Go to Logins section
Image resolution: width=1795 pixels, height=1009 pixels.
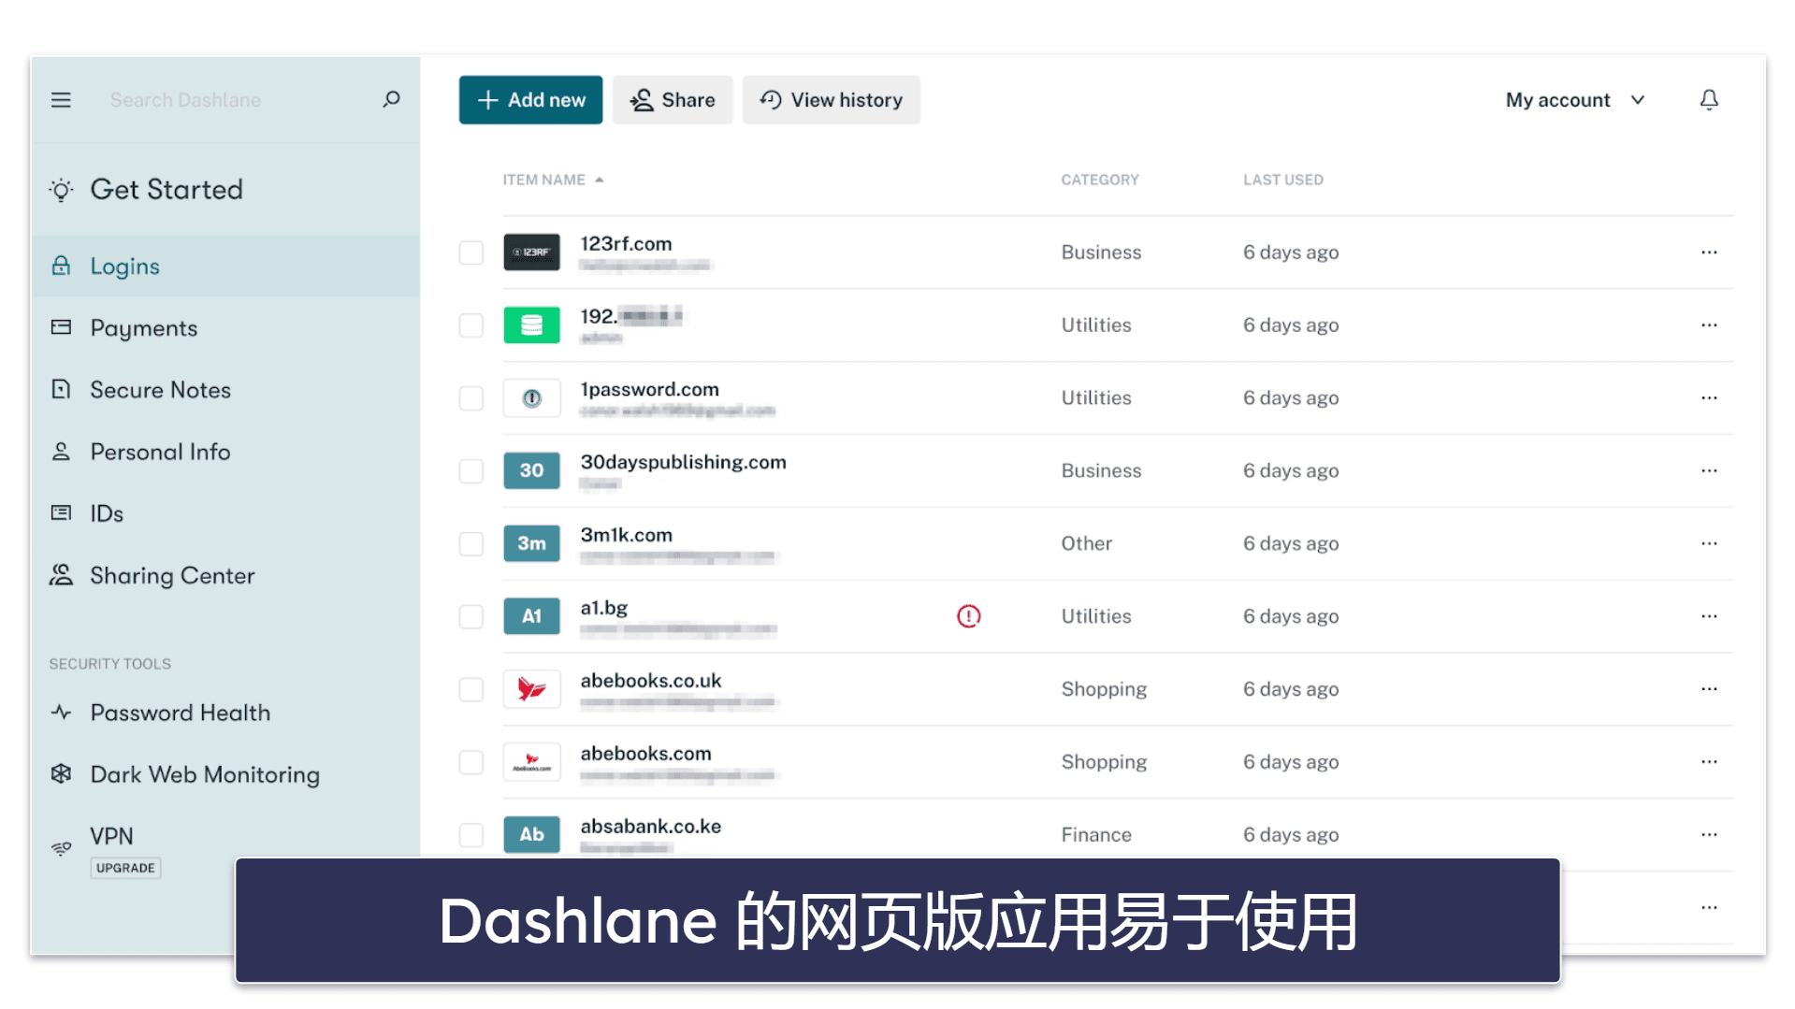[x=225, y=267]
